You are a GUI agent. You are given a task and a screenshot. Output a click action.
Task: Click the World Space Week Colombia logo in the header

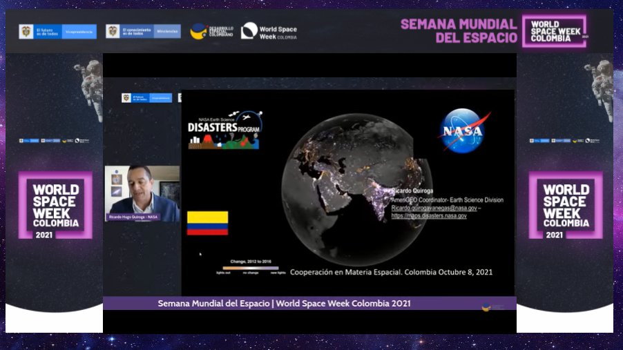[269, 31]
